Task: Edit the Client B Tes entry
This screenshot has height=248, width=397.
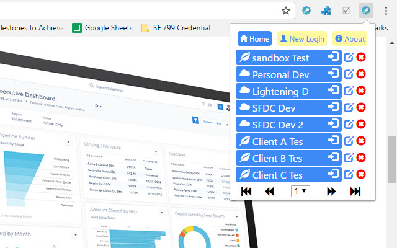Action: click(x=349, y=157)
